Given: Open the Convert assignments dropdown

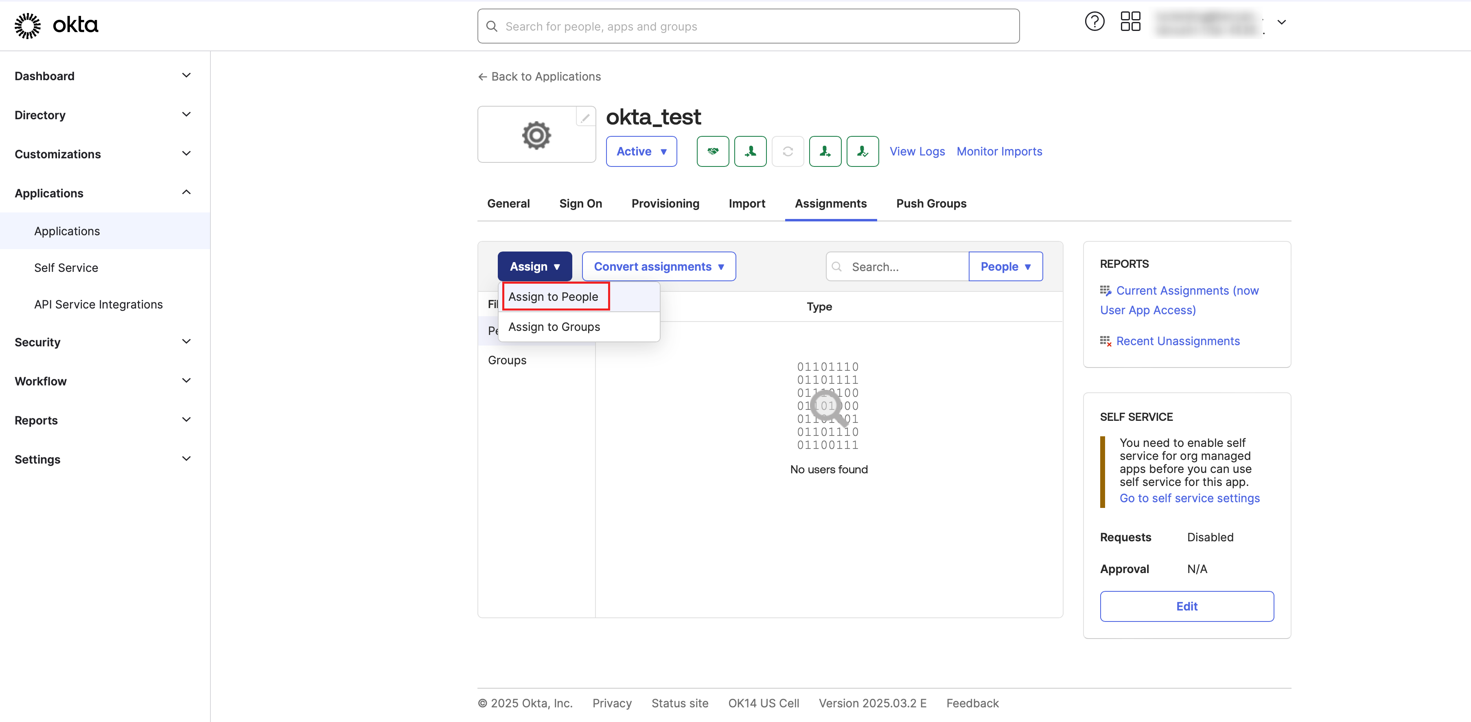Looking at the screenshot, I should [x=659, y=267].
